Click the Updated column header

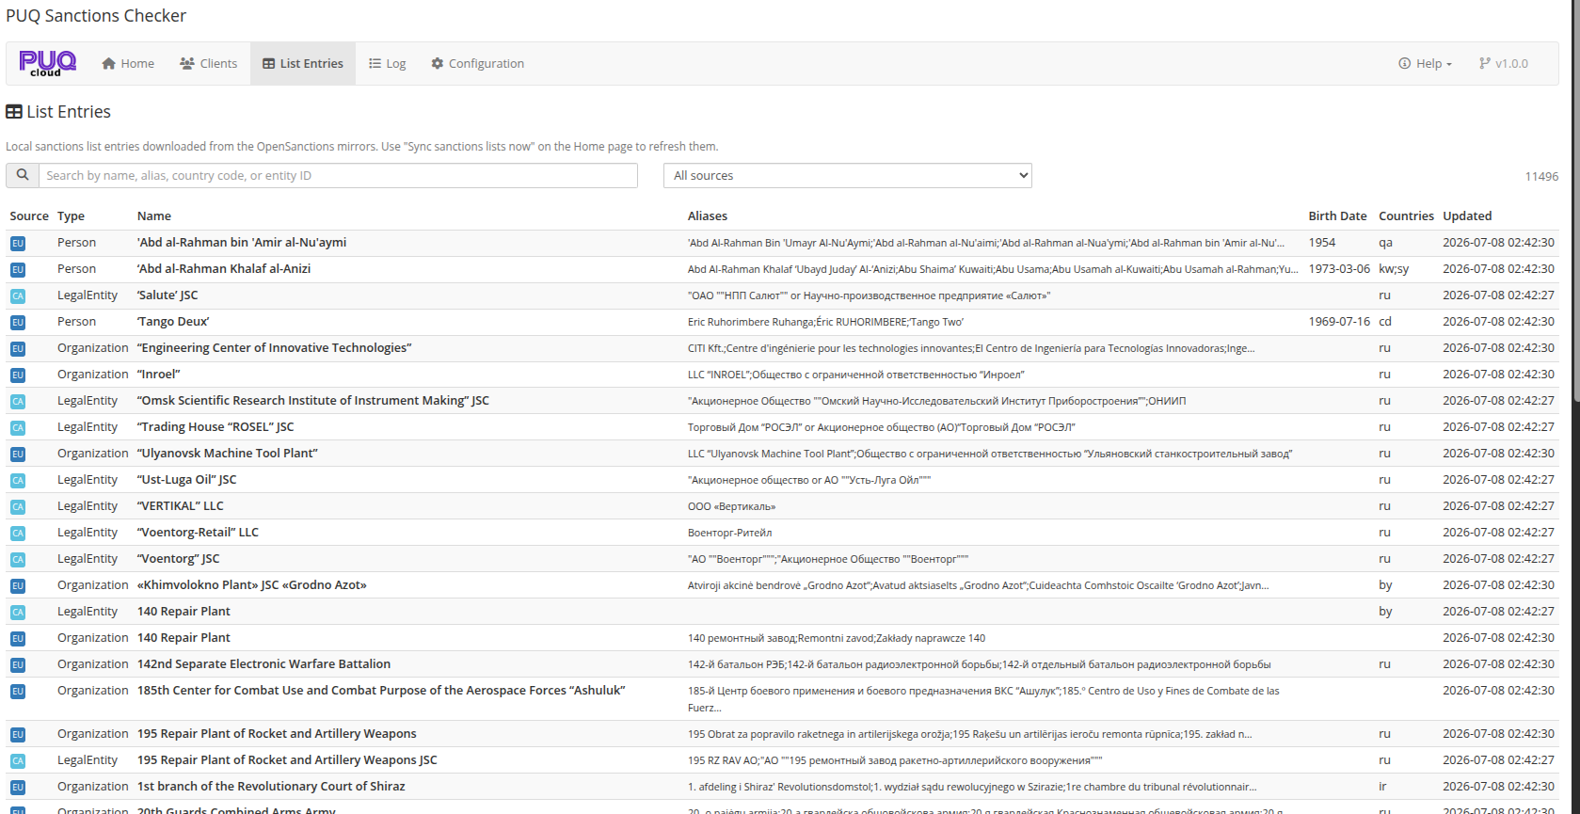coord(1467,215)
